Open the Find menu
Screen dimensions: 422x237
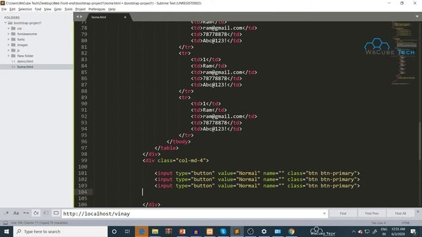(38, 9)
